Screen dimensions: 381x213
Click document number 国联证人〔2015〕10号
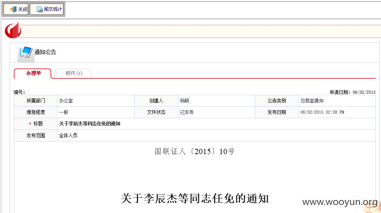coord(195,151)
